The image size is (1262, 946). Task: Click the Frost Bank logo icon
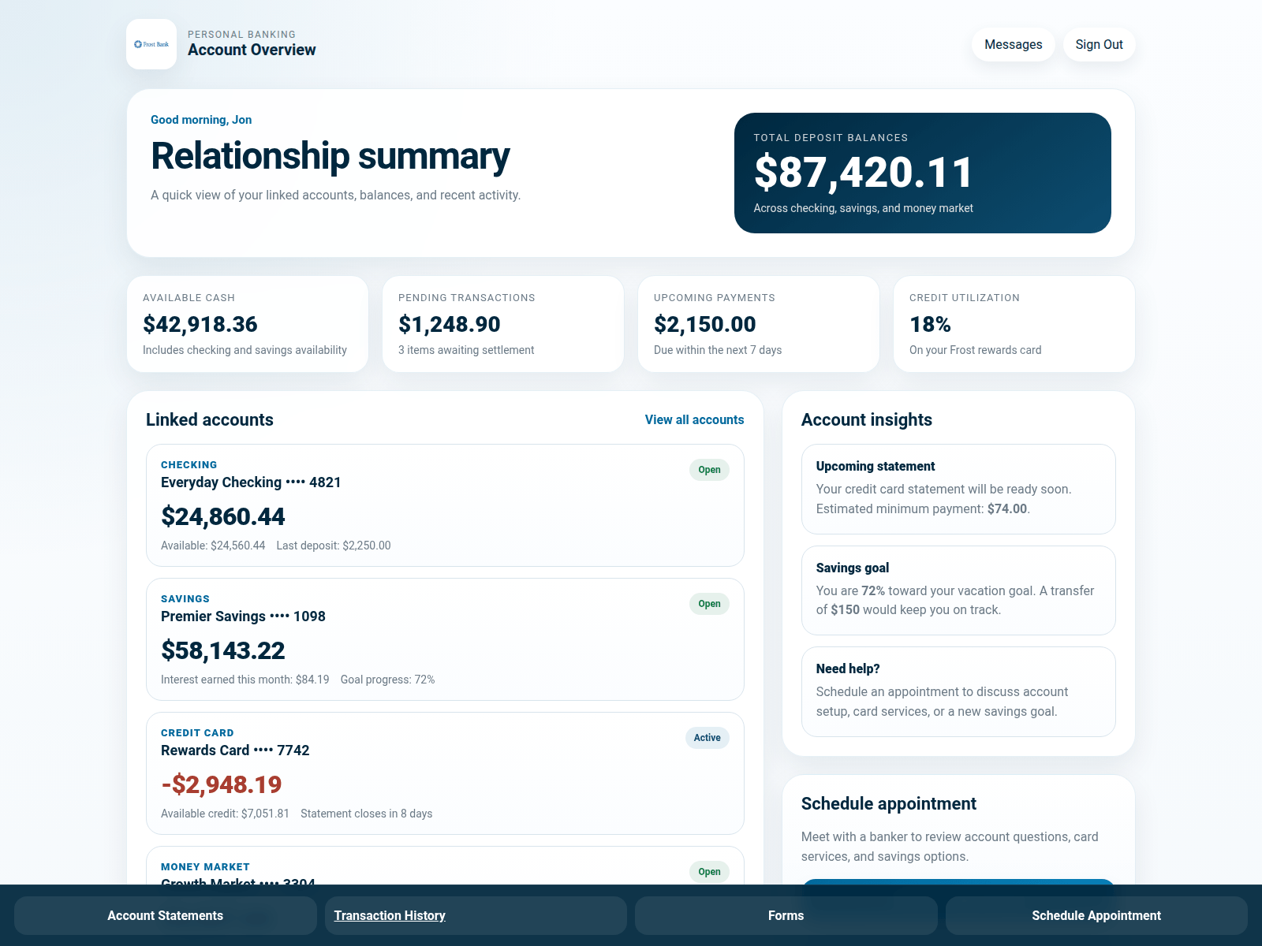(151, 44)
